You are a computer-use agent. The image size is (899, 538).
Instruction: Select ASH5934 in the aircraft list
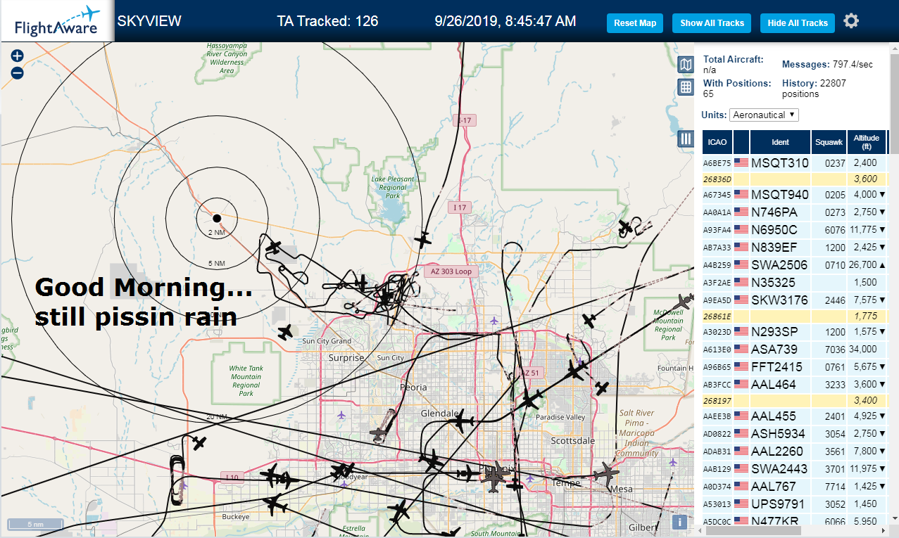[794, 433]
